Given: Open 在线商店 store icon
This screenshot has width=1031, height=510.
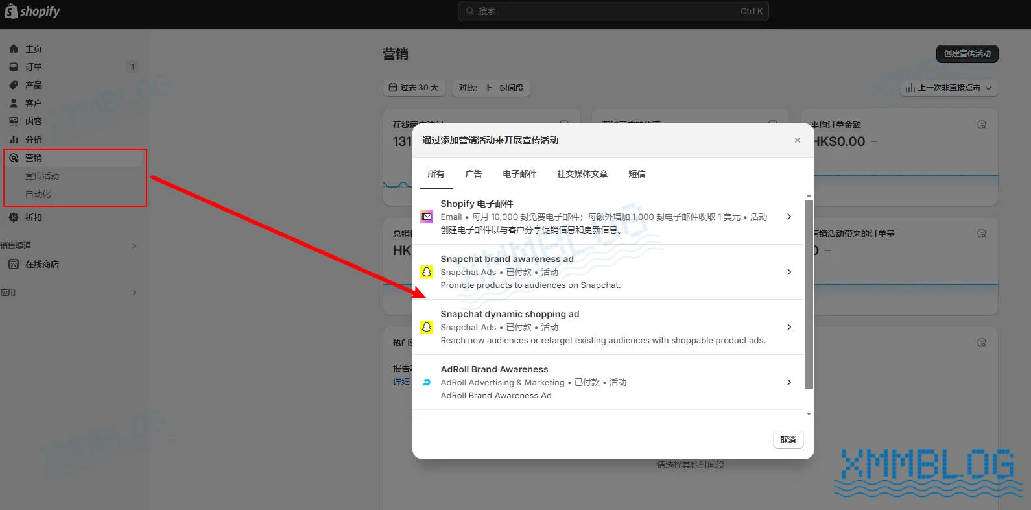Looking at the screenshot, I should [x=14, y=264].
